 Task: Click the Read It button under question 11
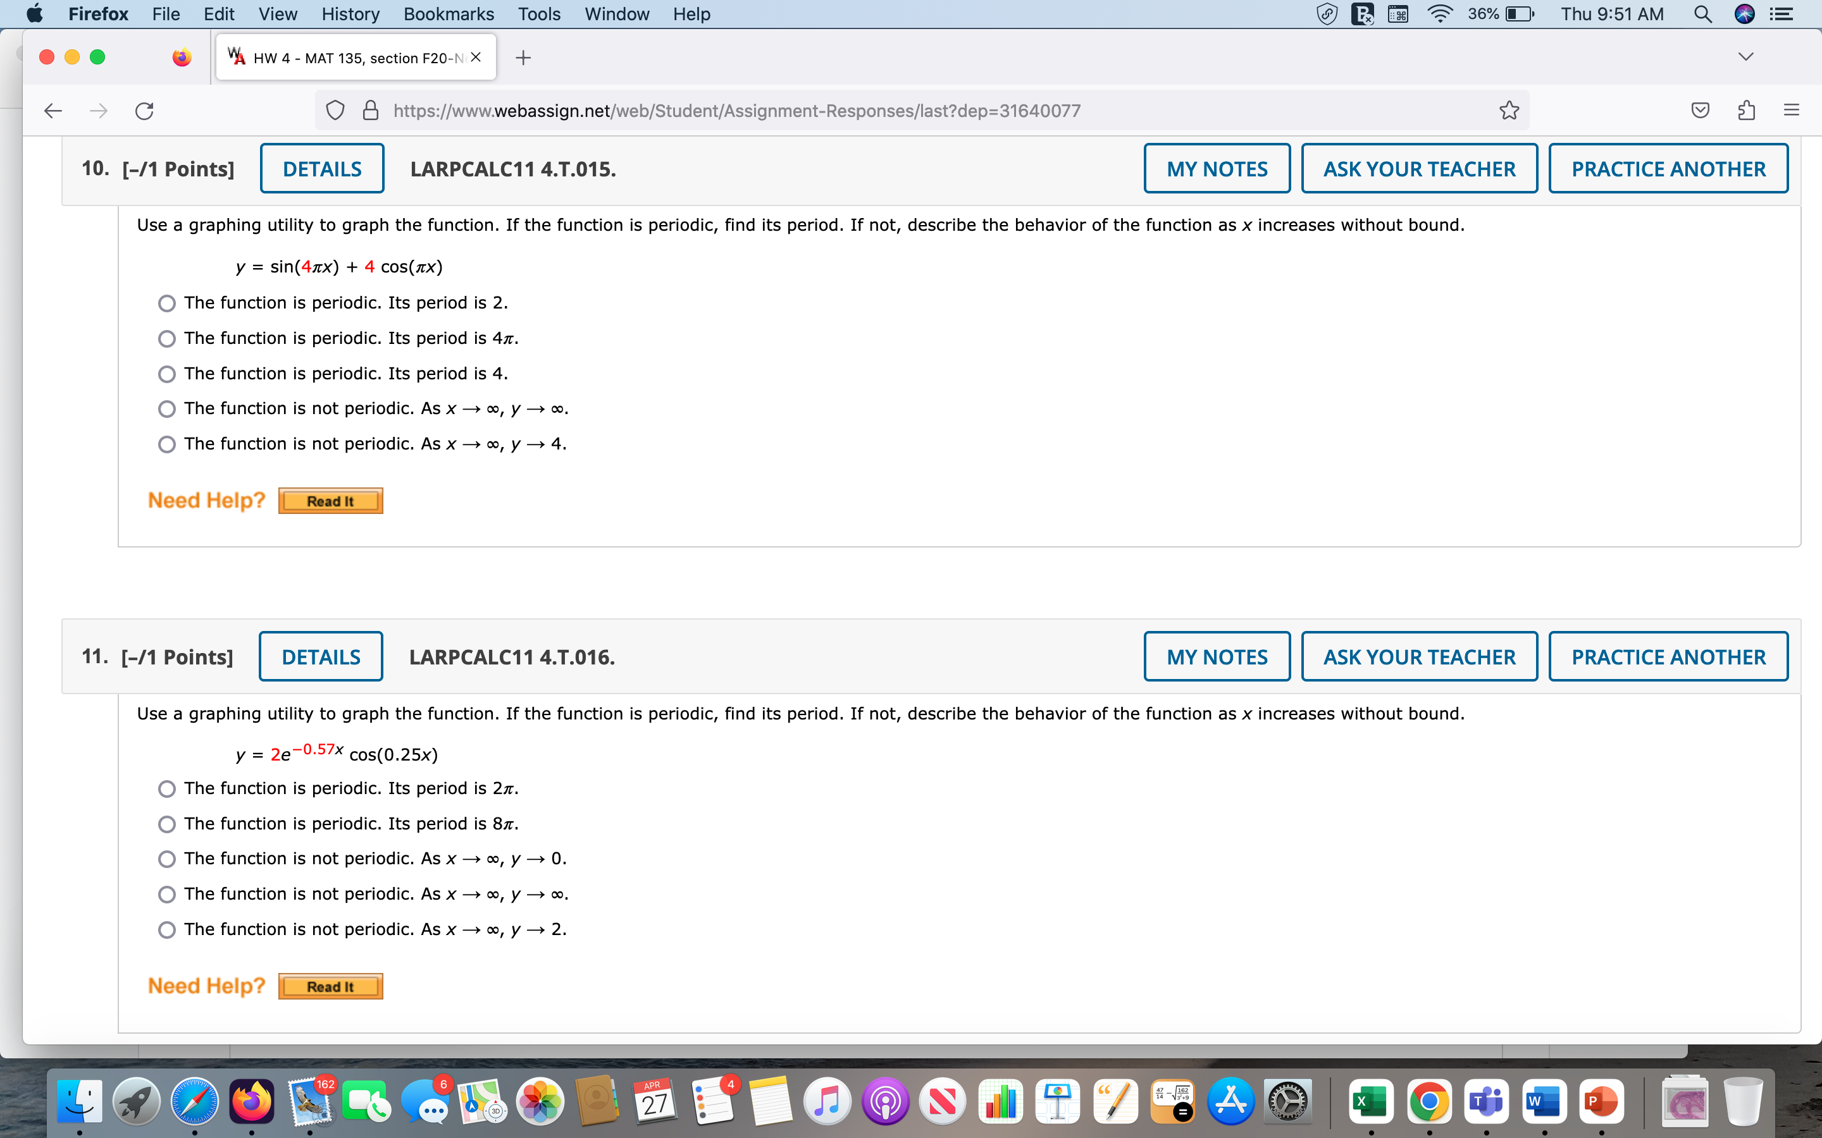[330, 986]
